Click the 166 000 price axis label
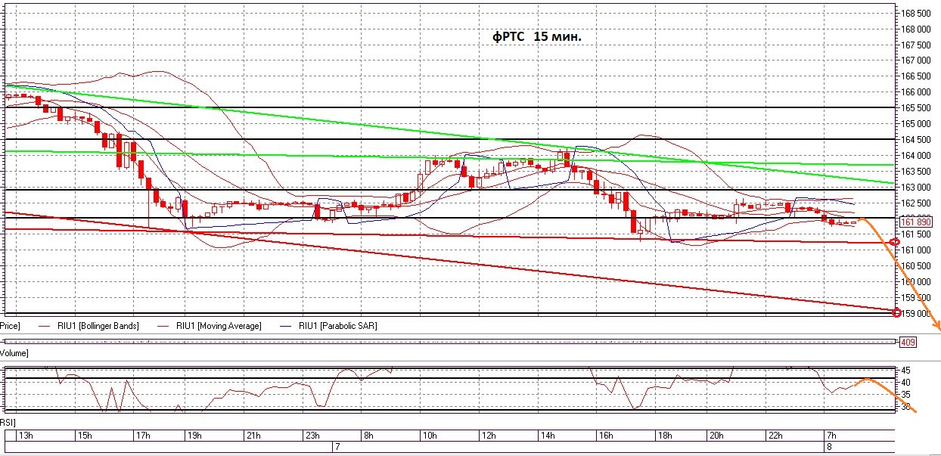The image size is (941, 456). click(916, 92)
